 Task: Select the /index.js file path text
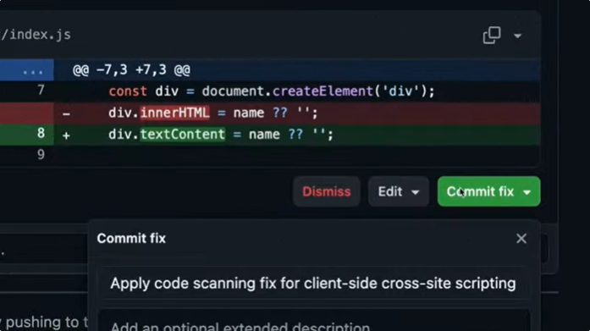tap(36, 35)
